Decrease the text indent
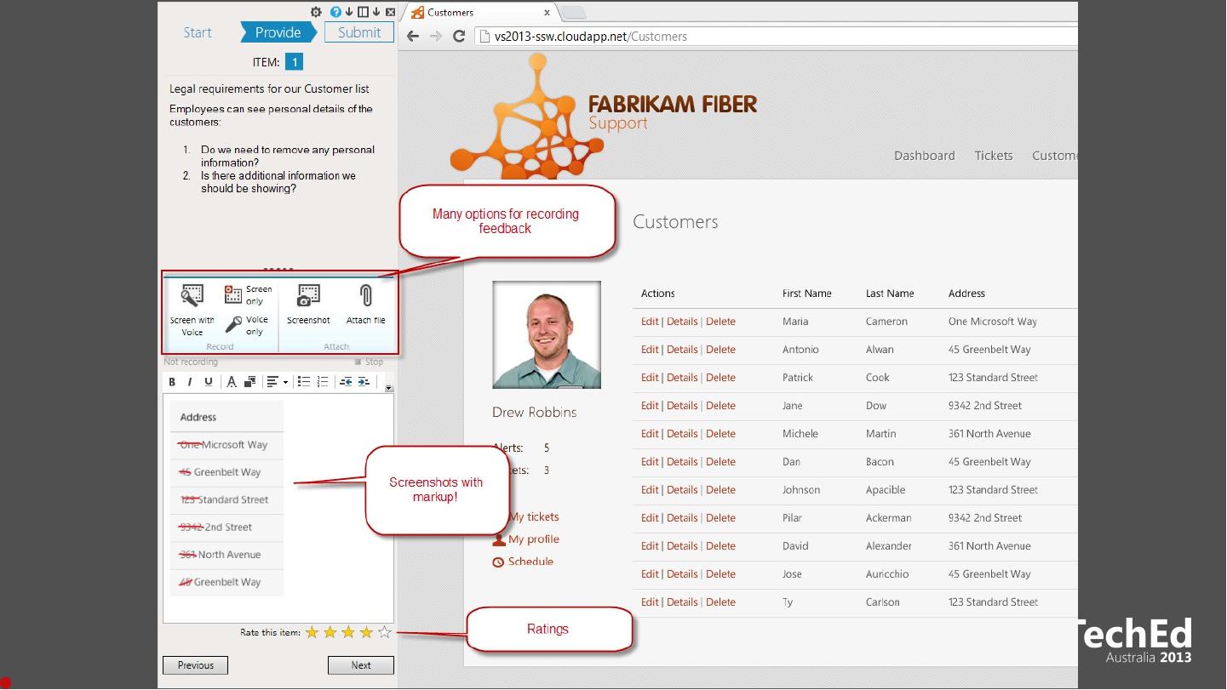The image size is (1227, 690). click(346, 382)
